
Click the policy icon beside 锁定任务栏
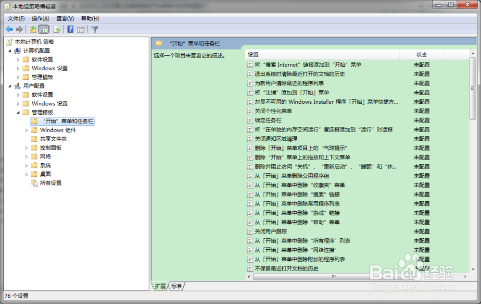click(250, 121)
